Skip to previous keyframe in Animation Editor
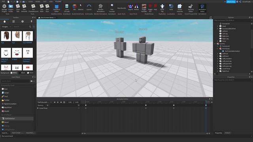The height and width of the screenshot is (142, 253). click(55, 102)
